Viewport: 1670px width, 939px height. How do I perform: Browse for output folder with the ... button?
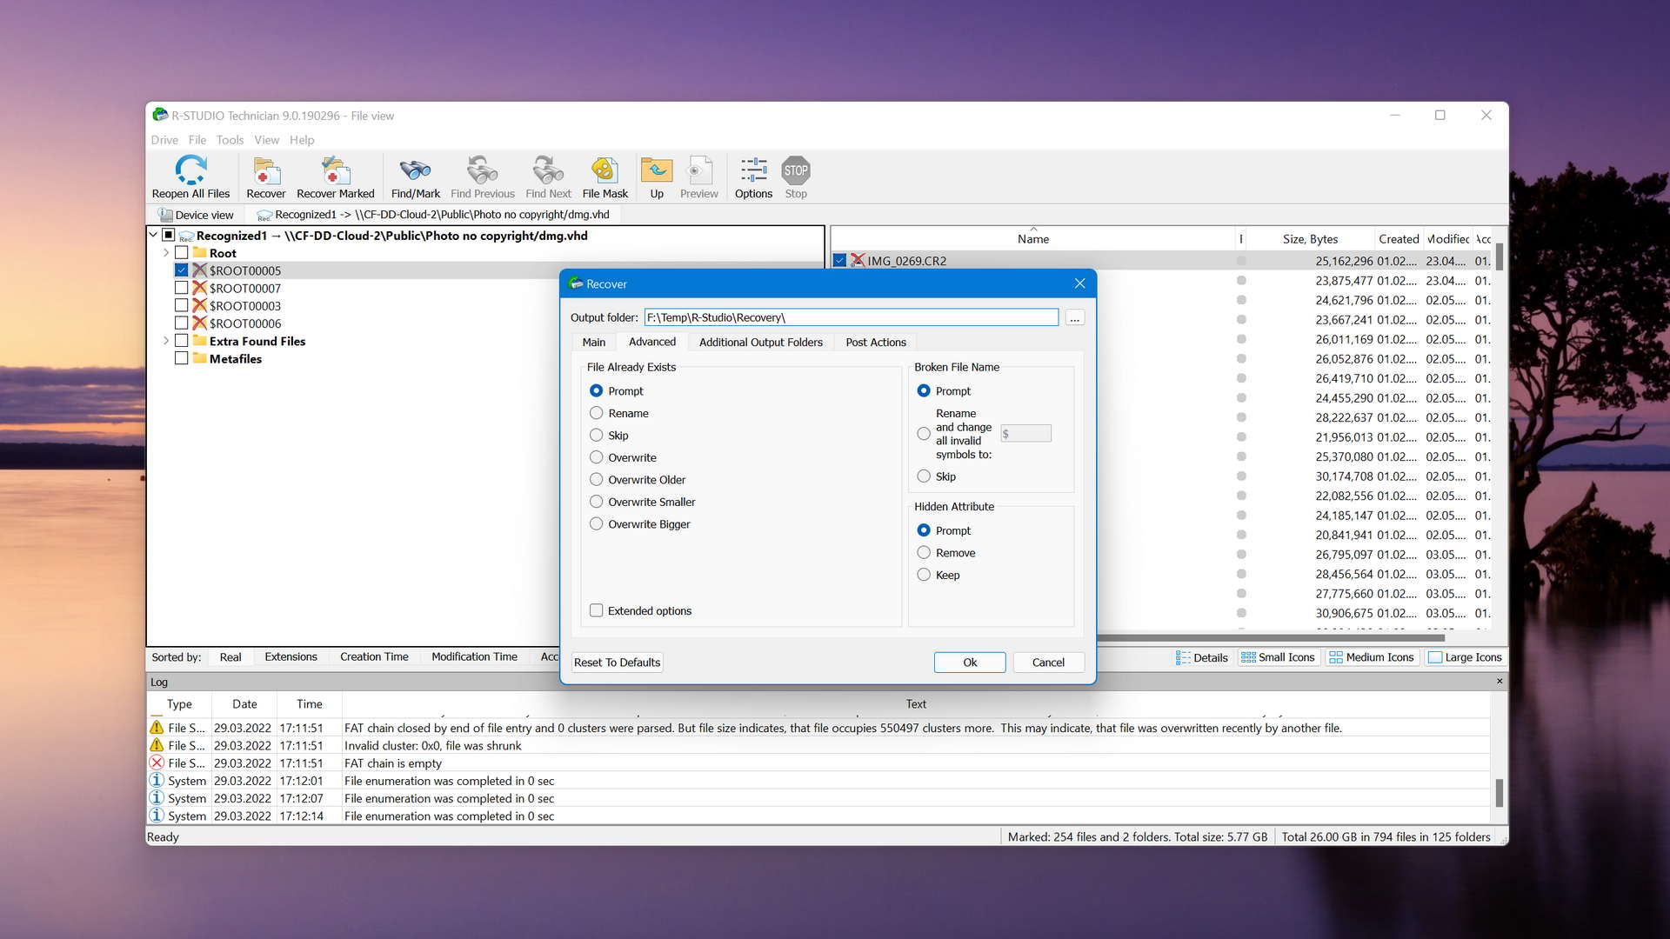[x=1075, y=318]
